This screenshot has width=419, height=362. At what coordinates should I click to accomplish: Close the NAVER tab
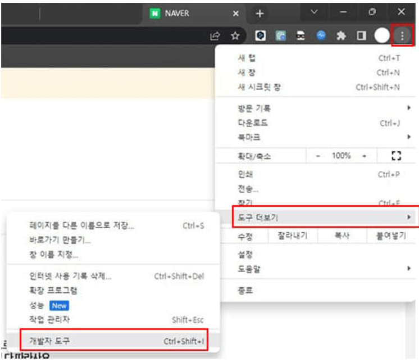click(x=236, y=13)
